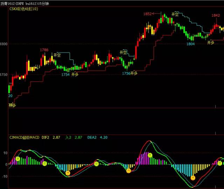The image size is (224, 189).
Task: Select the 开空 signal next to the 1852 high
Action: 175,14
